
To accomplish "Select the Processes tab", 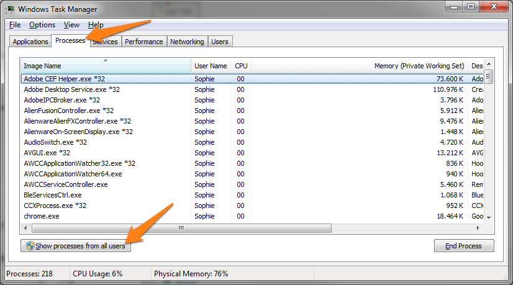I will coord(70,40).
